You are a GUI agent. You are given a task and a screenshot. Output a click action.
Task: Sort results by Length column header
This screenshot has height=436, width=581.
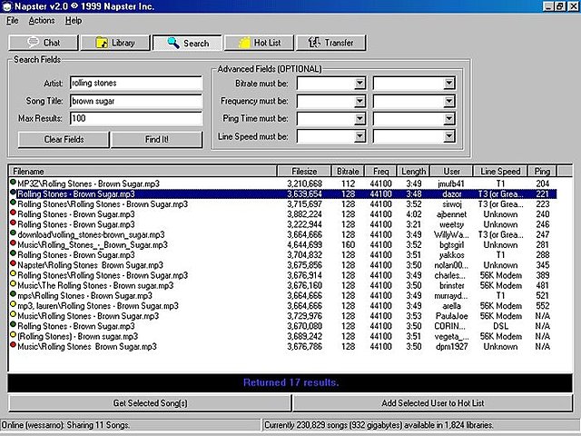(x=414, y=172)
